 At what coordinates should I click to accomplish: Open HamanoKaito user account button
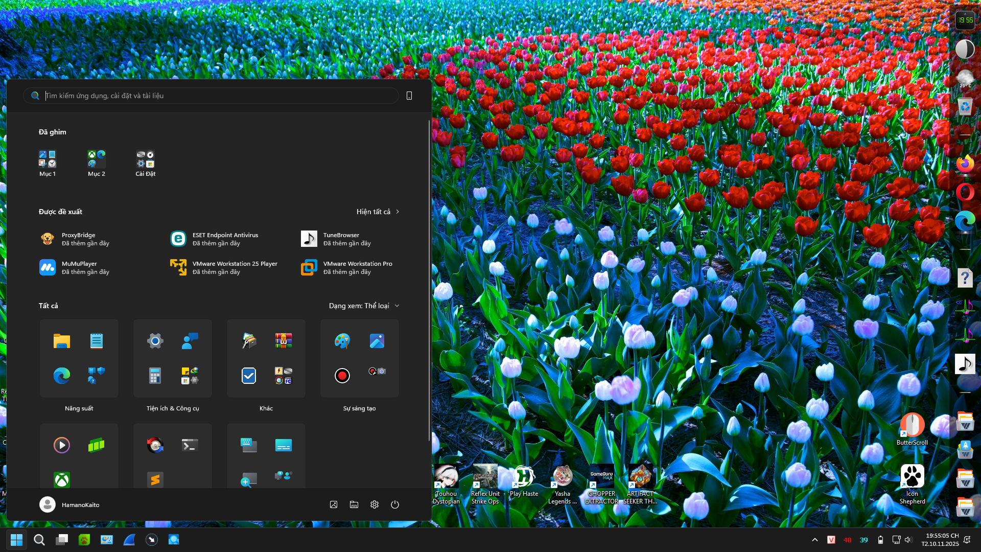[70, 504]
